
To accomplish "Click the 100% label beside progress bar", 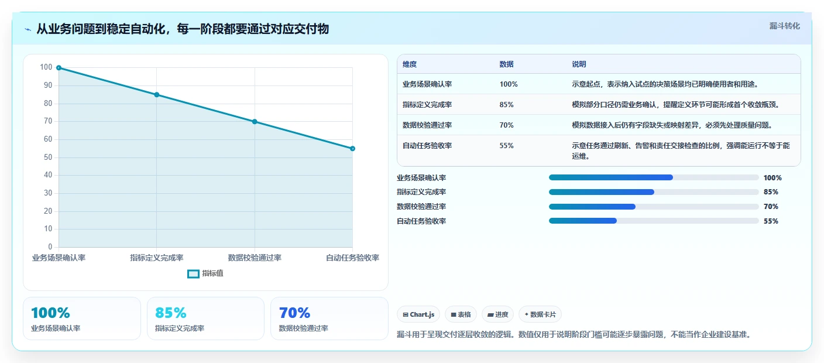I will [772, 178].
